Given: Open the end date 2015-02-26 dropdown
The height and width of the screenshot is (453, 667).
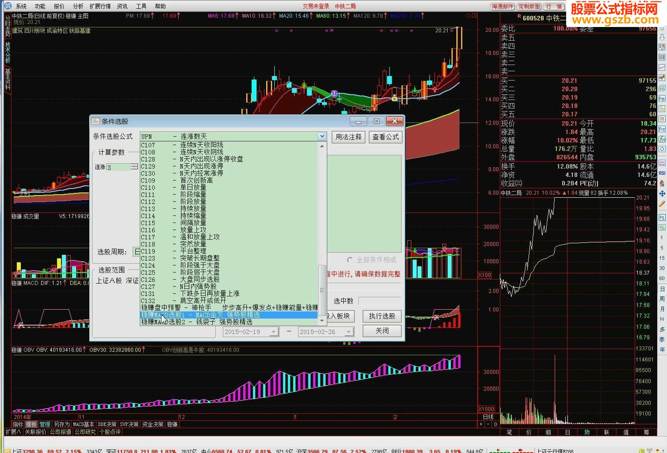Looking at the screenshot, I should pos(349,332).
